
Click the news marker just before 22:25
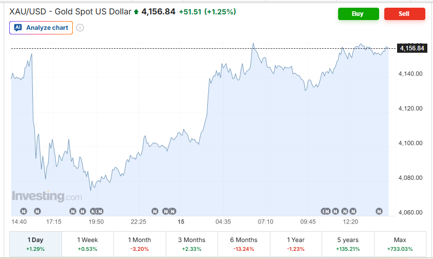[x=100, y=211]
